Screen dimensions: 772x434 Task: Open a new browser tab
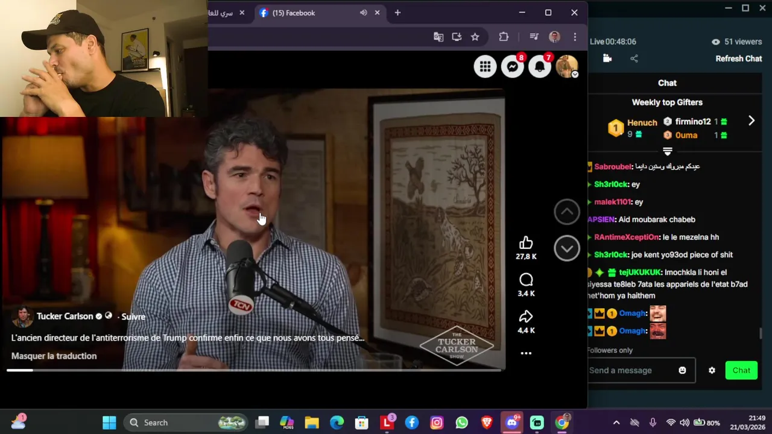click(397, 13)
